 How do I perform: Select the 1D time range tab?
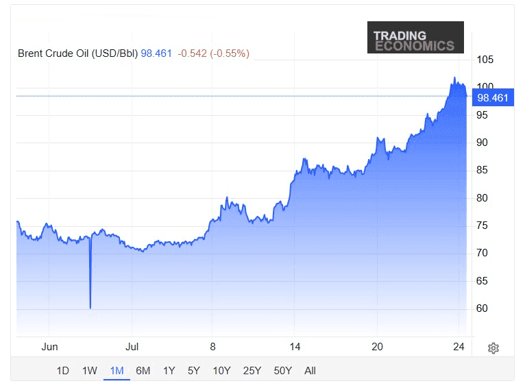point(62,371)
